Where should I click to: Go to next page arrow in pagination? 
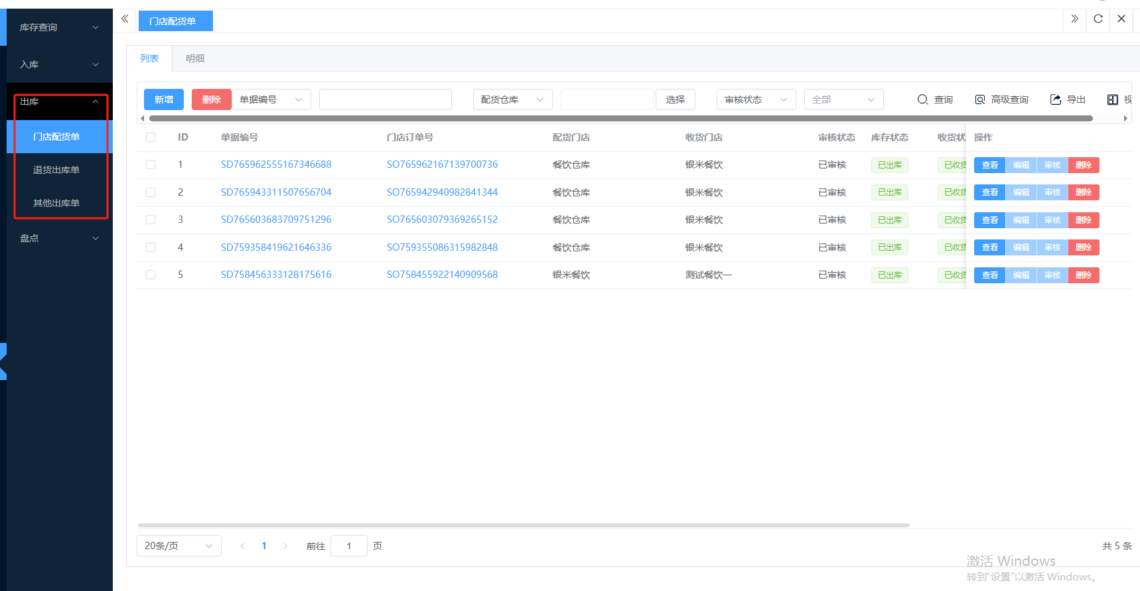(285, 546)
